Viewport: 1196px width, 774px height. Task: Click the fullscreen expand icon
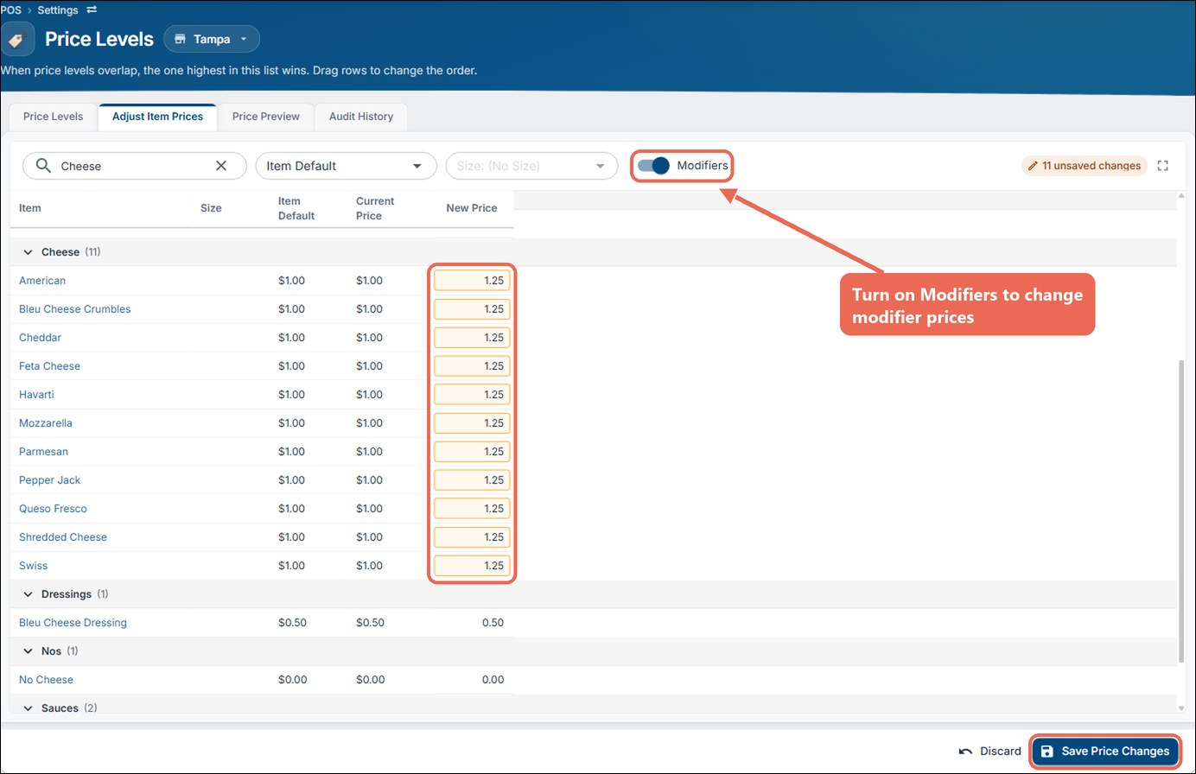coord(1163,166)
